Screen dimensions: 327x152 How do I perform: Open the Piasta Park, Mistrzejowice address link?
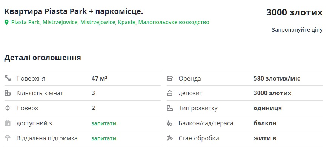110,22
